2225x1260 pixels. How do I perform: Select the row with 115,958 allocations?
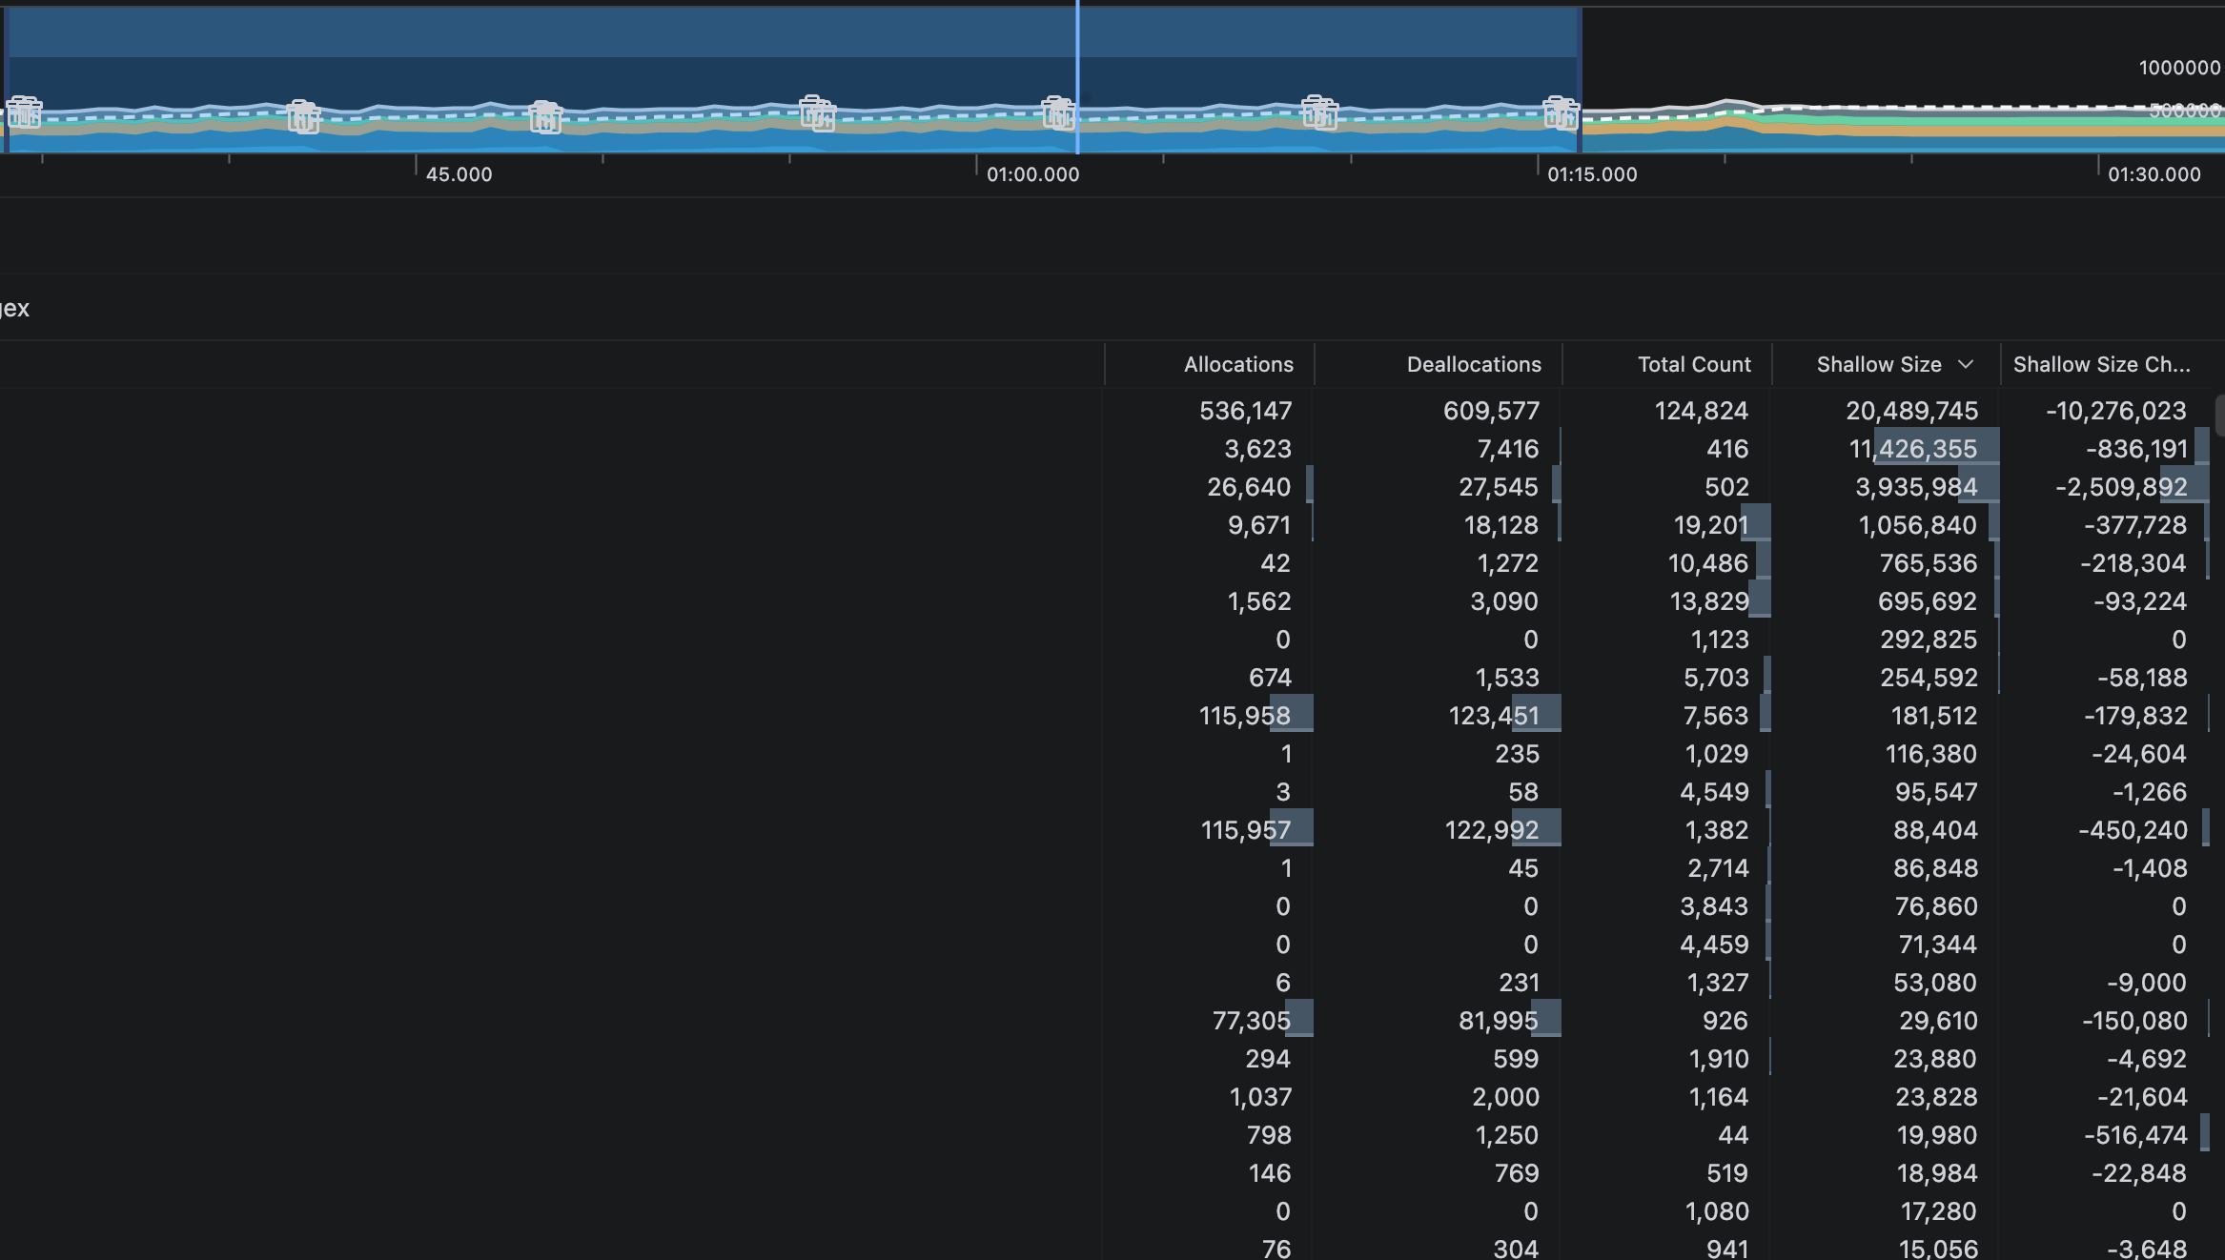point(1244,716)
